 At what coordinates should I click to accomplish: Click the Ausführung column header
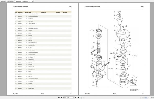click(44, 12)
